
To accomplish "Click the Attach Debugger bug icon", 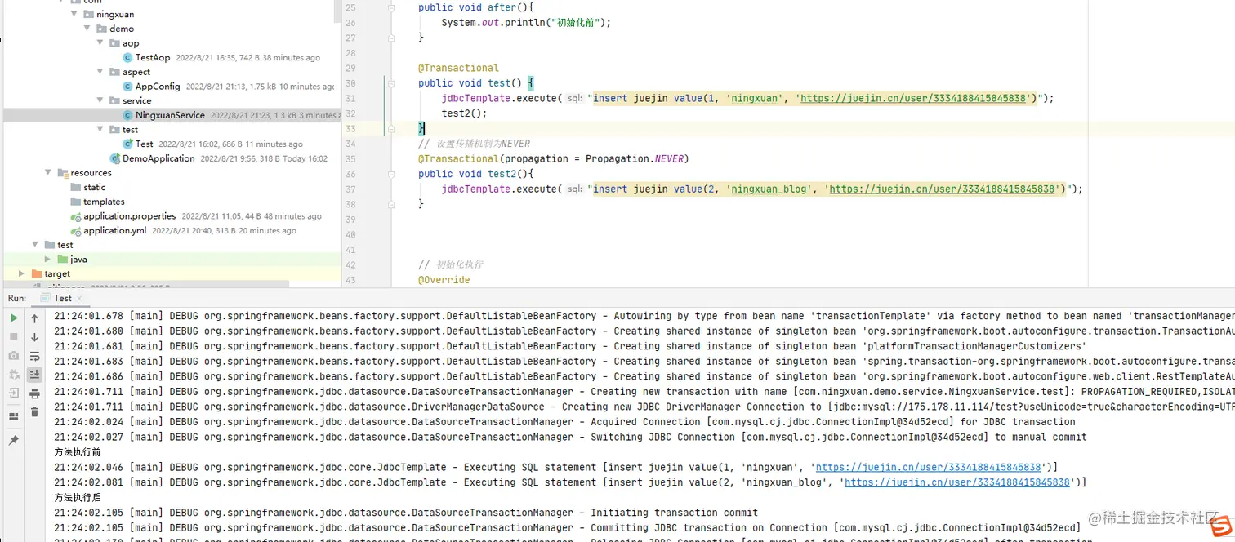I will pos(14,375).
